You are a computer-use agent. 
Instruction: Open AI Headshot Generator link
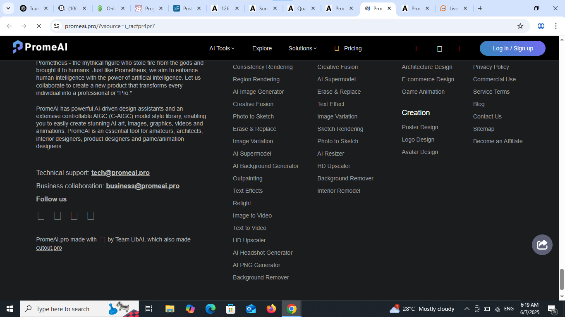point(263,253)
